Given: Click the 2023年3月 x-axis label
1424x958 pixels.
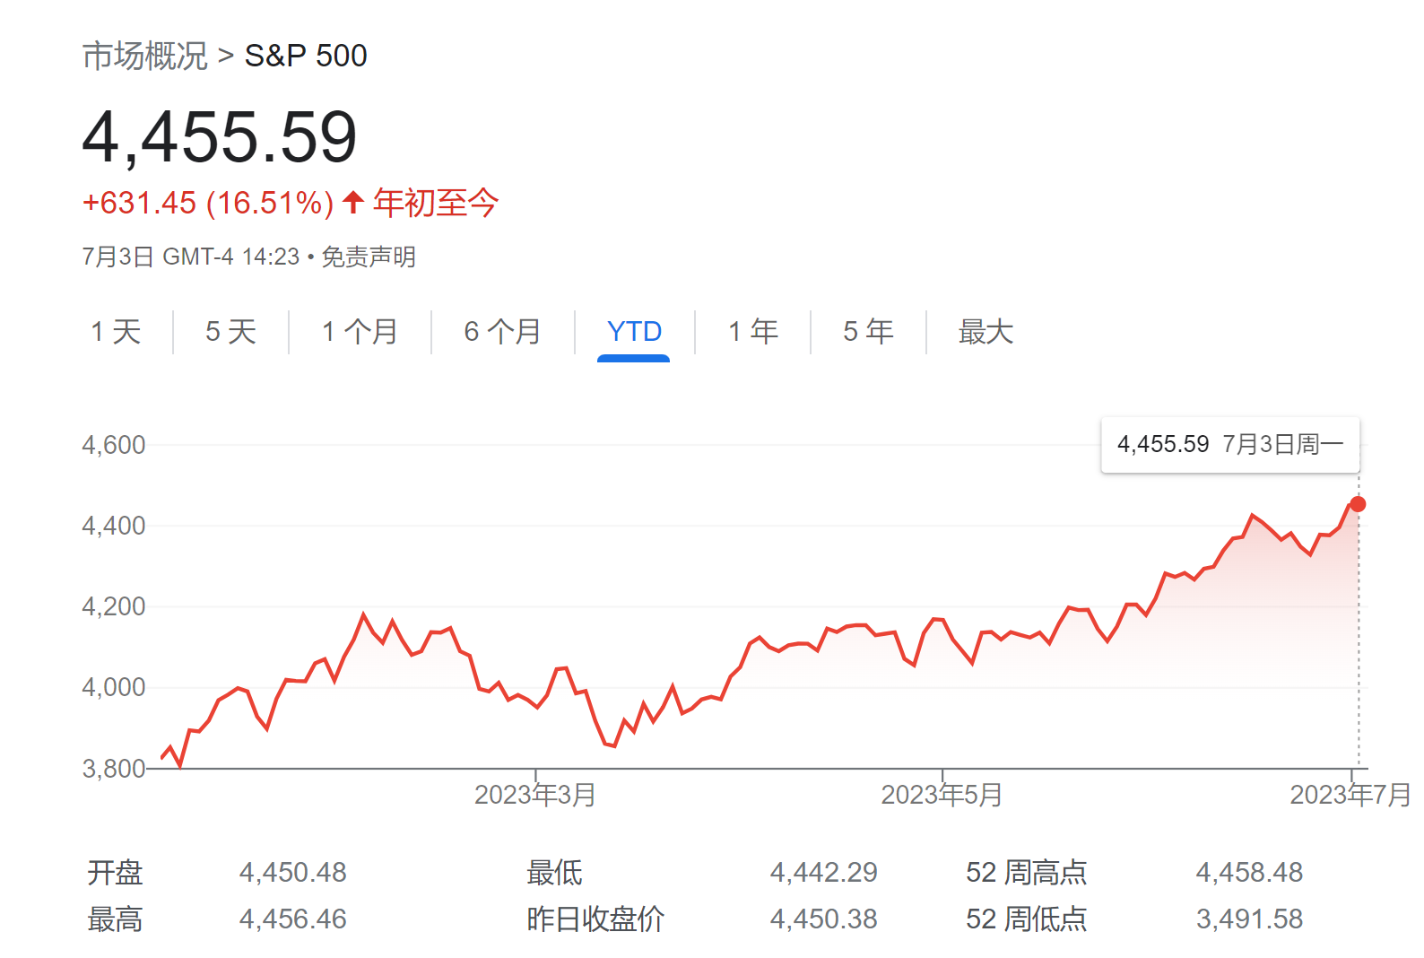Looking at the screenshot, I should coord(535,795).
